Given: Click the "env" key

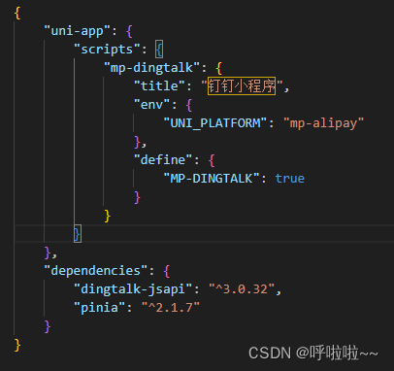Looking at the screenshot, I should click(x=152, y=105).
